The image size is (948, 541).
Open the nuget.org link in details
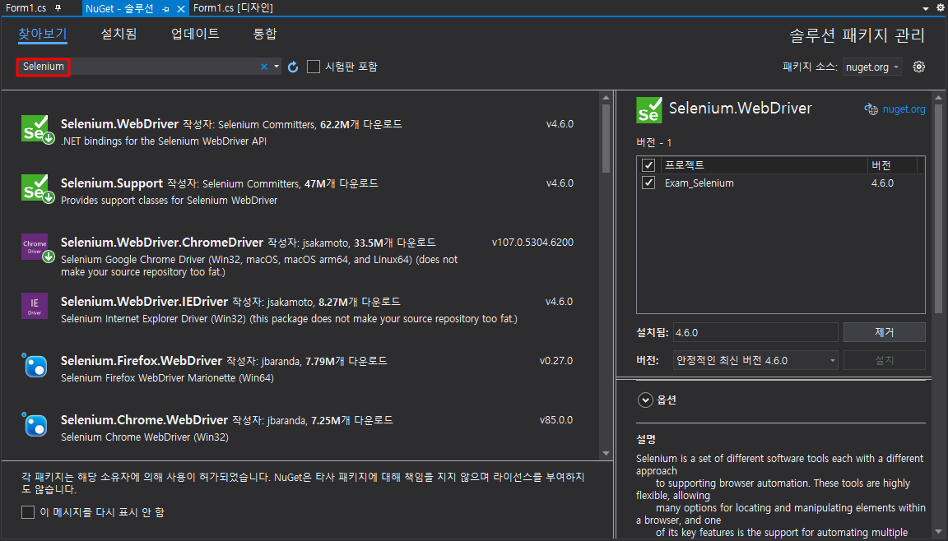point(904,109)
